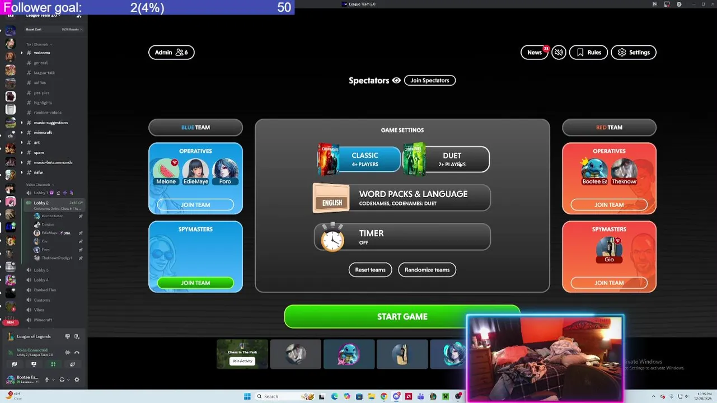This screenshot has width=717, height=403.
Task: Turn on camera in Discord voice panel
Action: [x=15, y=364]
